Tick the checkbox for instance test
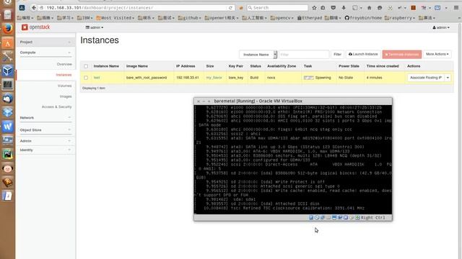 coord(86,78)
